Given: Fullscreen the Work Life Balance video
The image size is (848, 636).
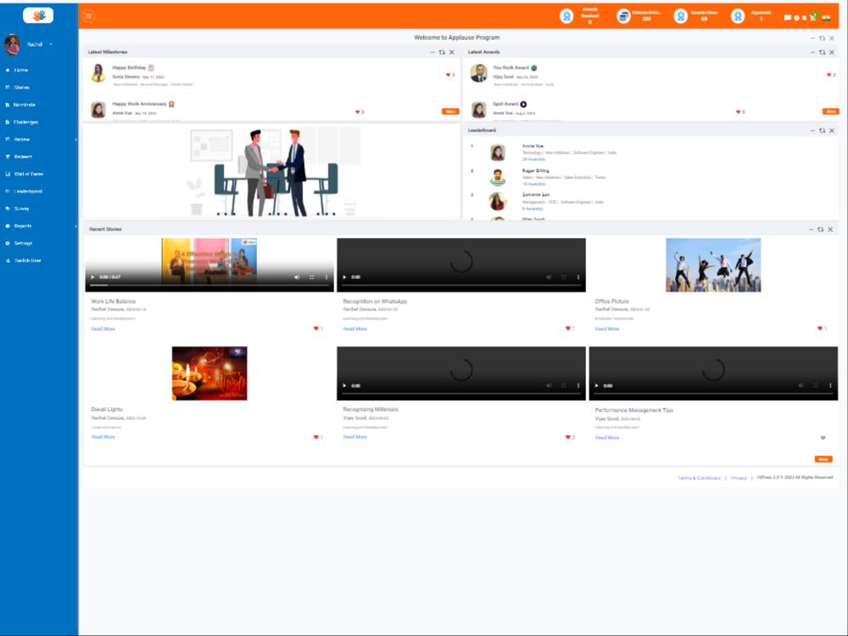Looking at the screenshot, I should 311,277.
